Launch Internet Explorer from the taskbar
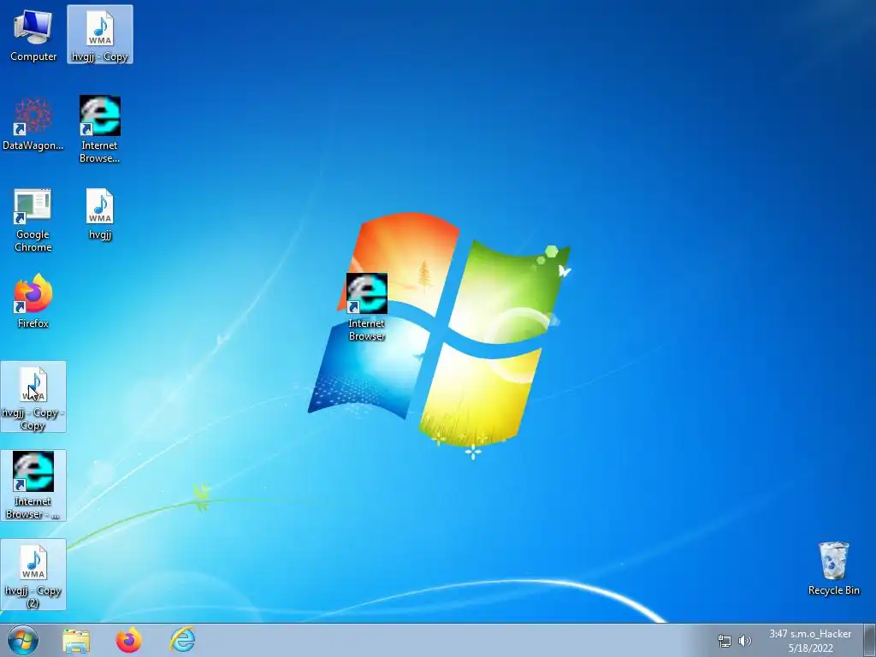 (182, 640)
